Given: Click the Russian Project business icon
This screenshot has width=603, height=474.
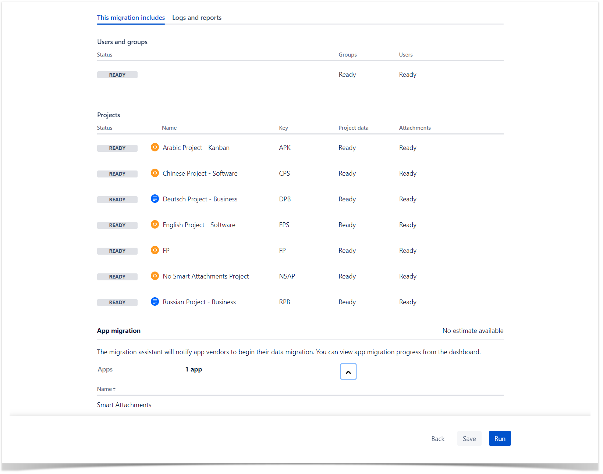Looking at the screenshot, I should tap(155, 302).
